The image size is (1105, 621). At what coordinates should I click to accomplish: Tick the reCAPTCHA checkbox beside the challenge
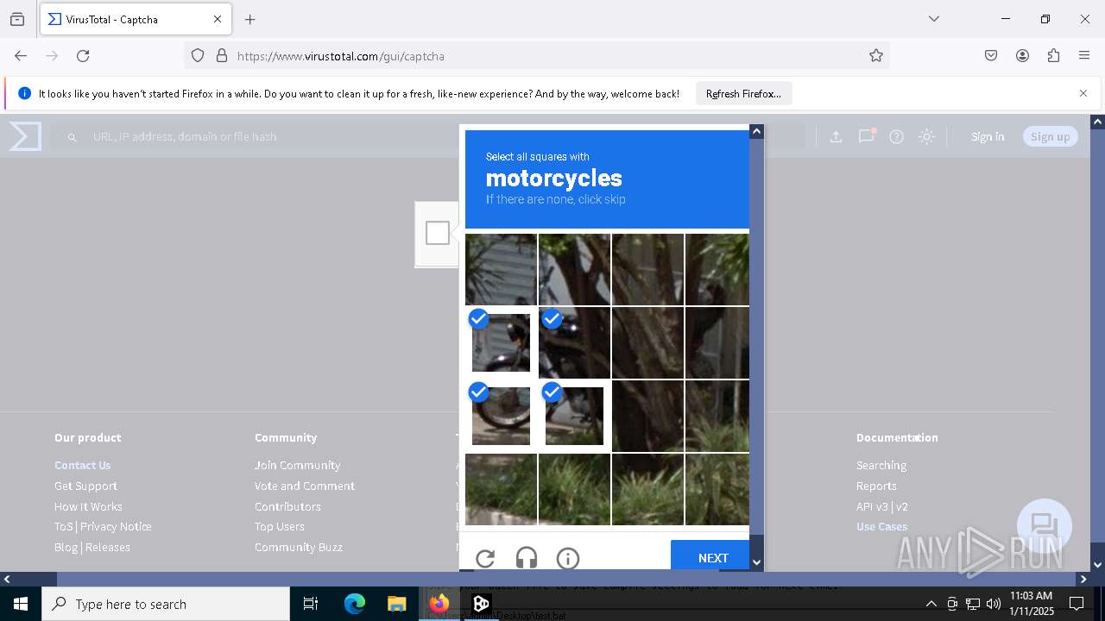pyautogui.click(x=438, y=233)
